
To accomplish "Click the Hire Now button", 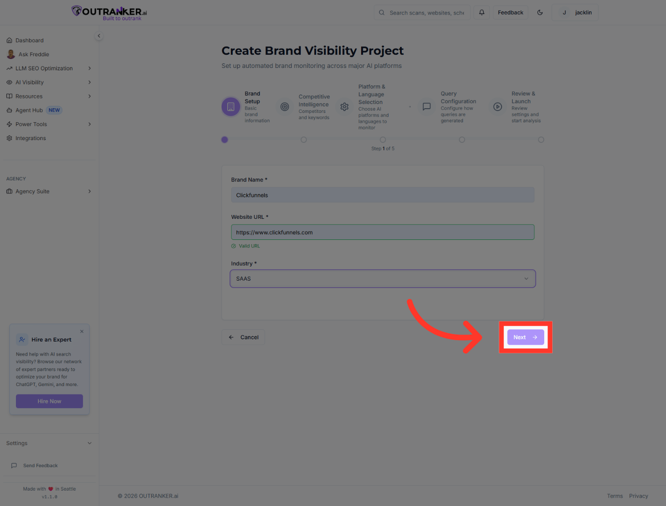I will click(50, 402).
